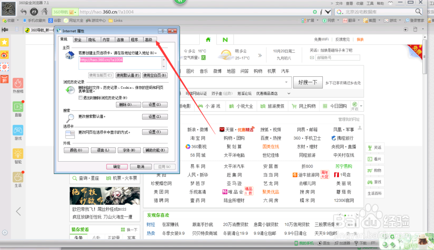Switch to the 隐私 tab
This screenshot has width=434, height=250.
coord(92,39)
